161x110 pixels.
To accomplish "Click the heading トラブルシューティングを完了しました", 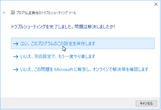I will tap(42, 27).
